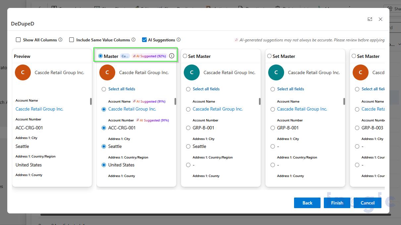Click the DeDupeD dialog title
This screenshot has height=225, width=401.
[x=23, y=23]
